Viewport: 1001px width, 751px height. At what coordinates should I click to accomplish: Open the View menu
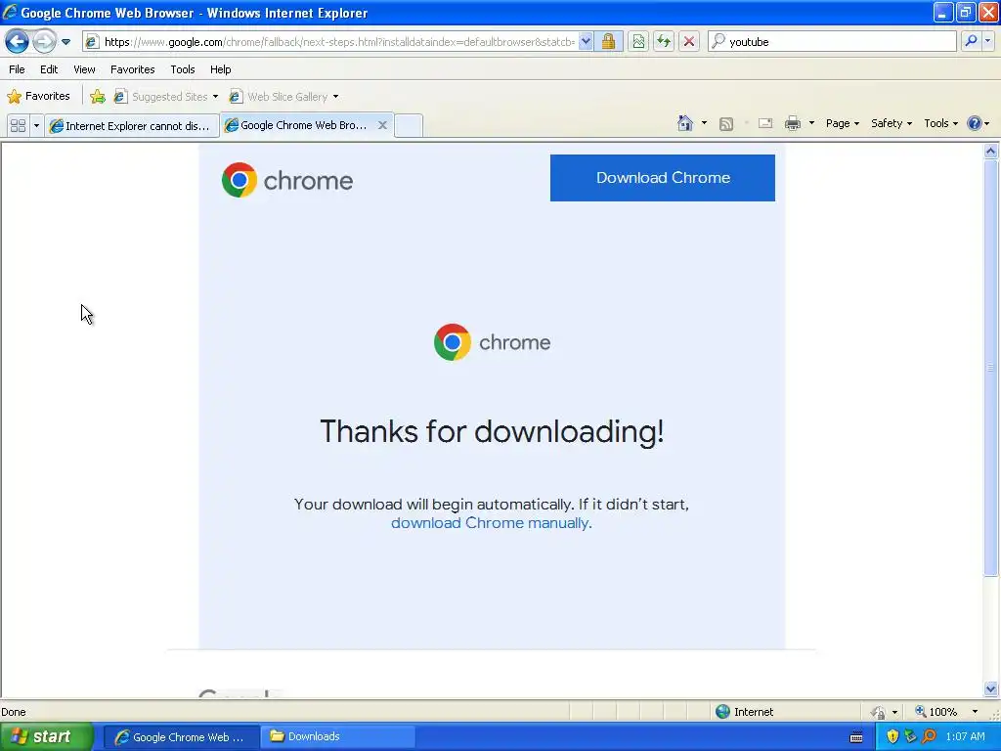(x=84, y=69)
